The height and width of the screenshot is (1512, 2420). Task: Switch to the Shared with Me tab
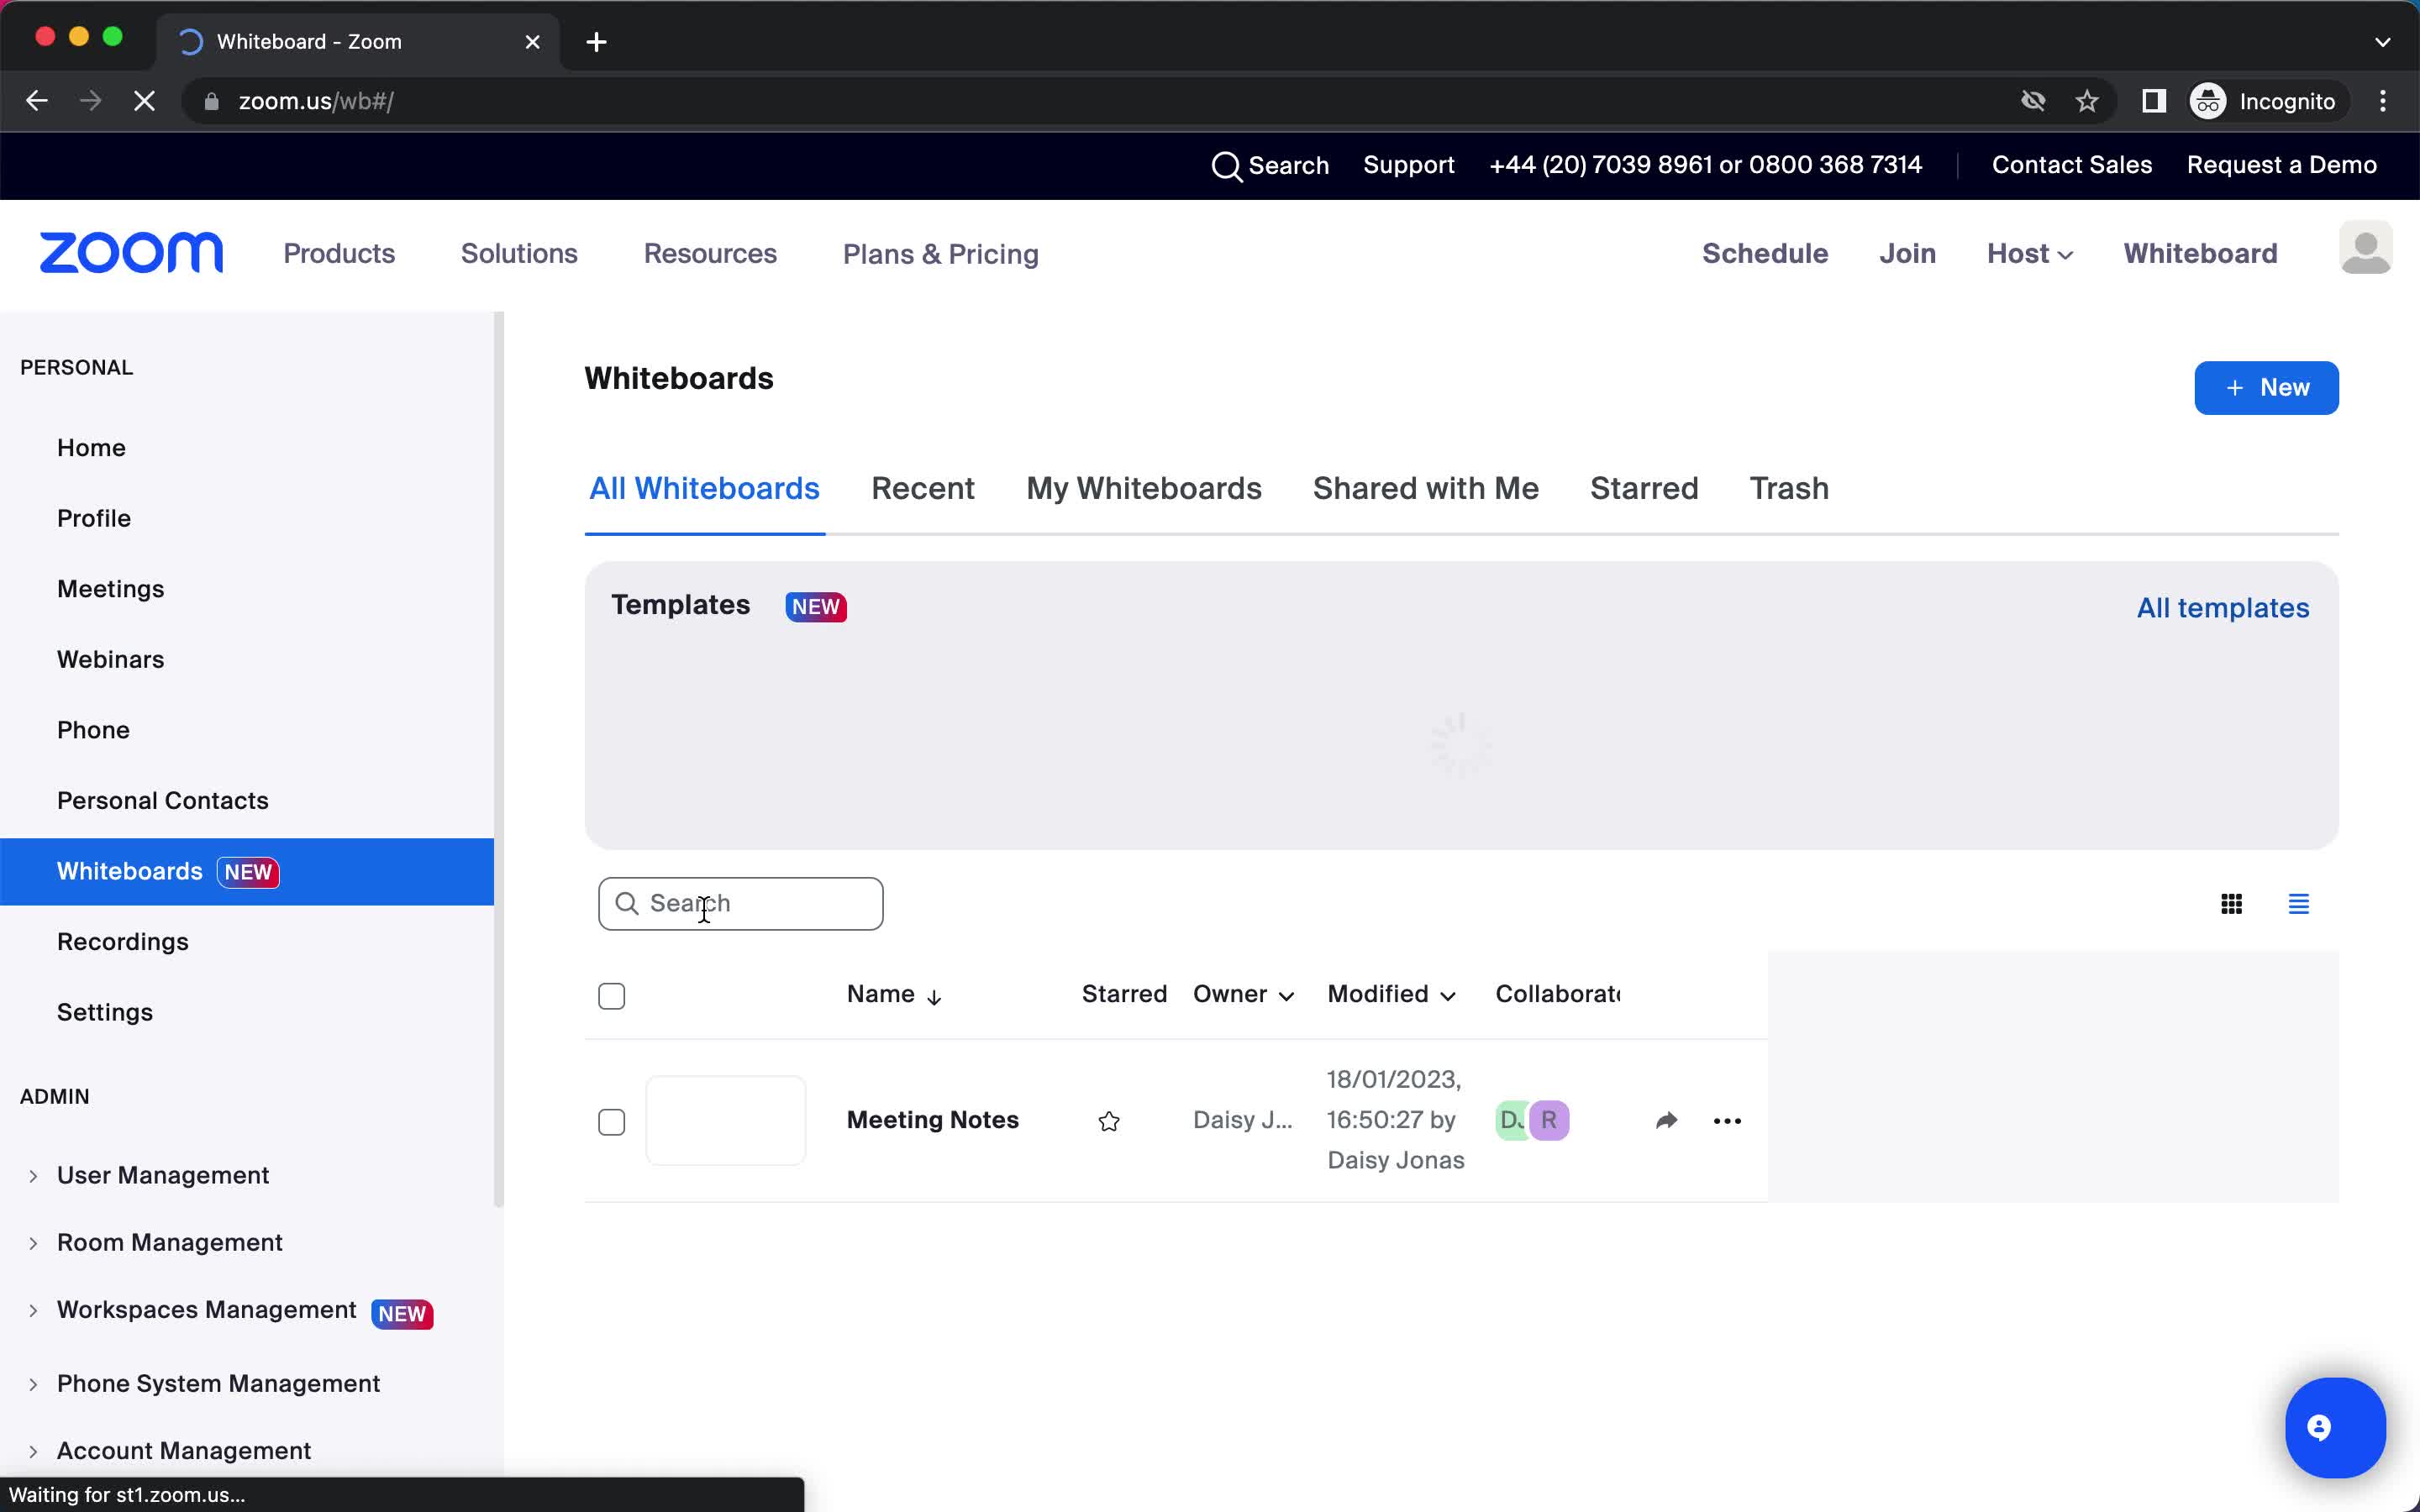(x=1423, y=488)
